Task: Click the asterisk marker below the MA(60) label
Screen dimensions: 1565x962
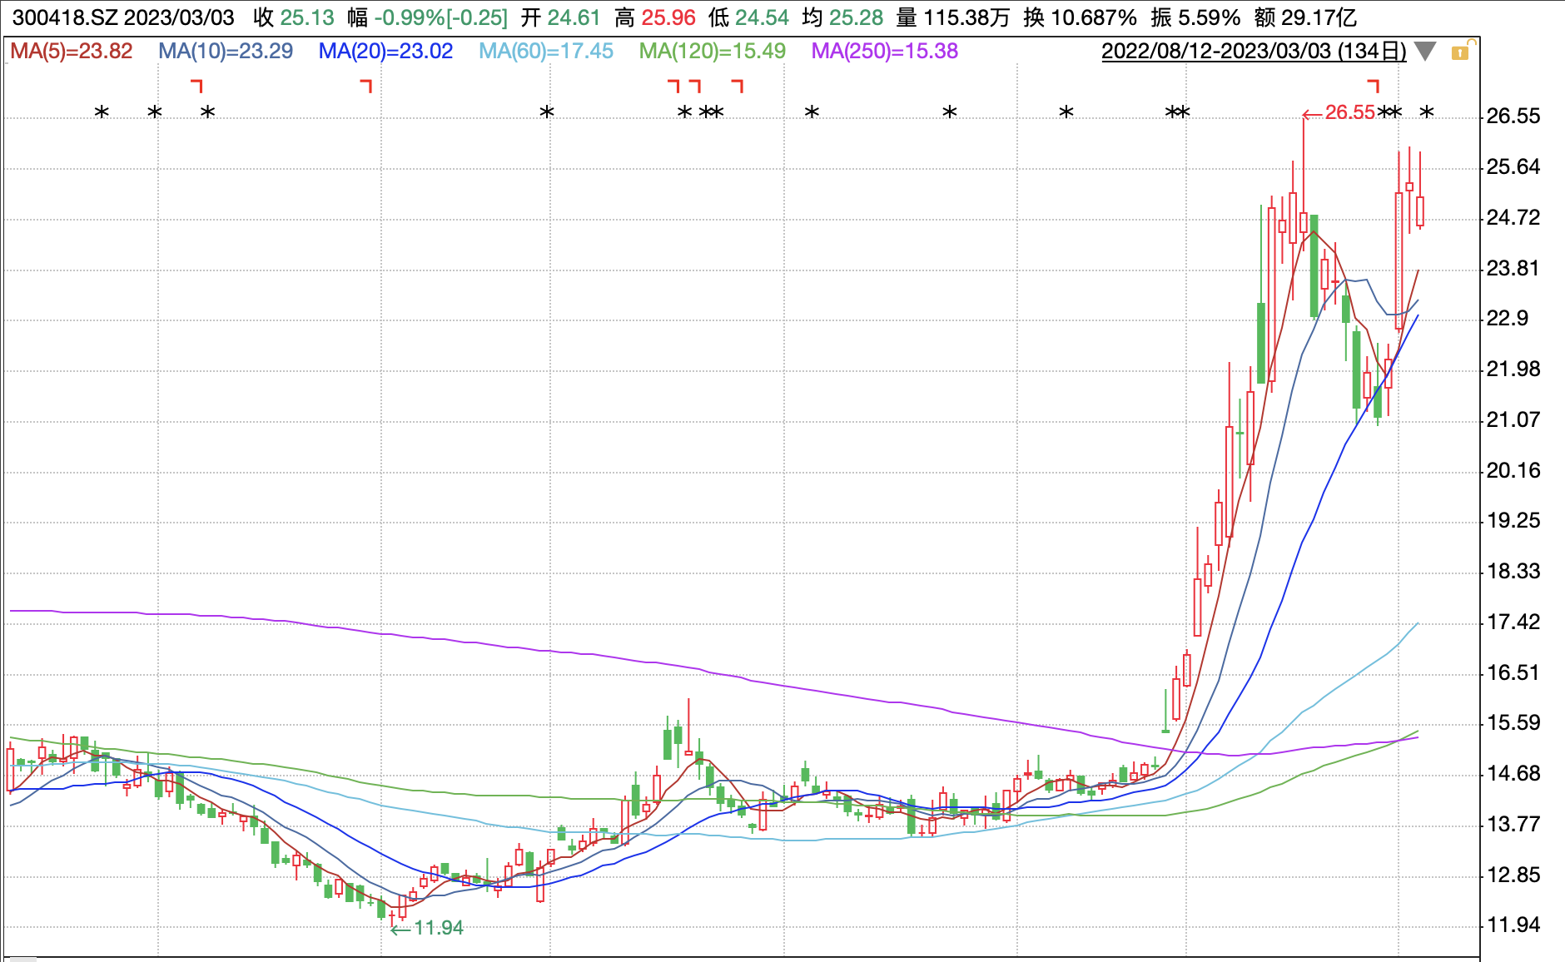Action: [x=547, y=112]
